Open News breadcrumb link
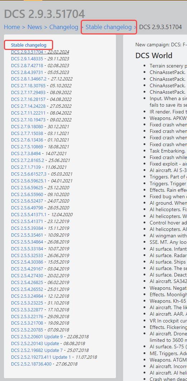This screenshot has height=381, width=187. point(35,27)
